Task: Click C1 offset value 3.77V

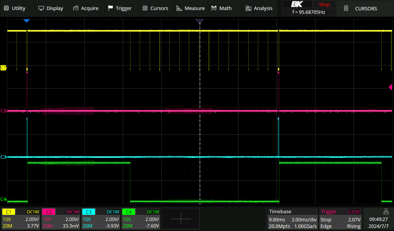Action: [x=33, y=226]
